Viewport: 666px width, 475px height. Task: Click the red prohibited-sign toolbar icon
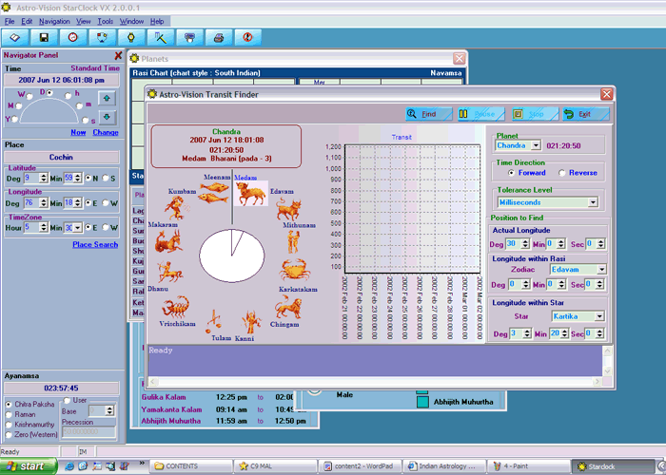click(x=247, y=38)
